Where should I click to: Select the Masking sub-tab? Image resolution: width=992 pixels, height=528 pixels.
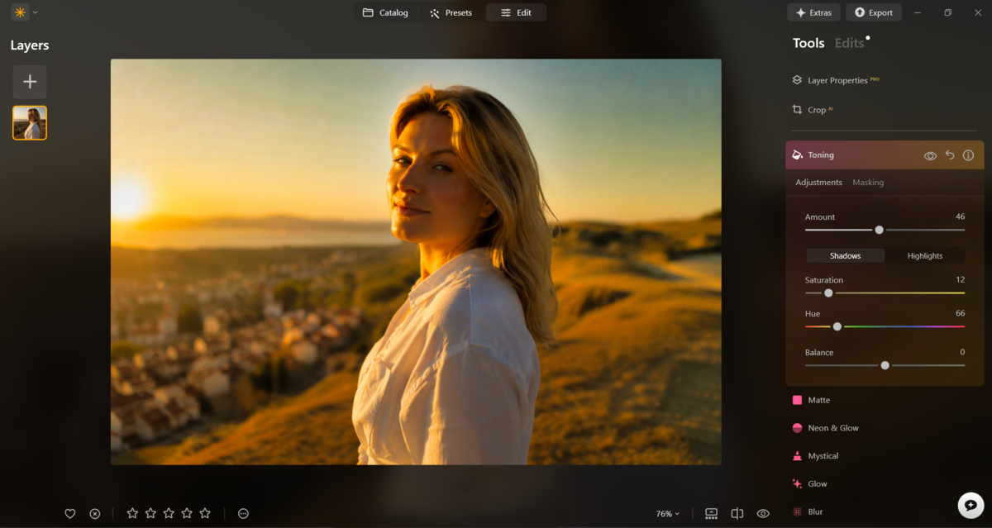pos(868,183)
